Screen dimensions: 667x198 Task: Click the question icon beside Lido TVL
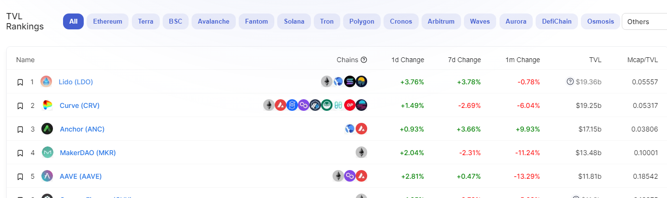click(x=570, y=82)
